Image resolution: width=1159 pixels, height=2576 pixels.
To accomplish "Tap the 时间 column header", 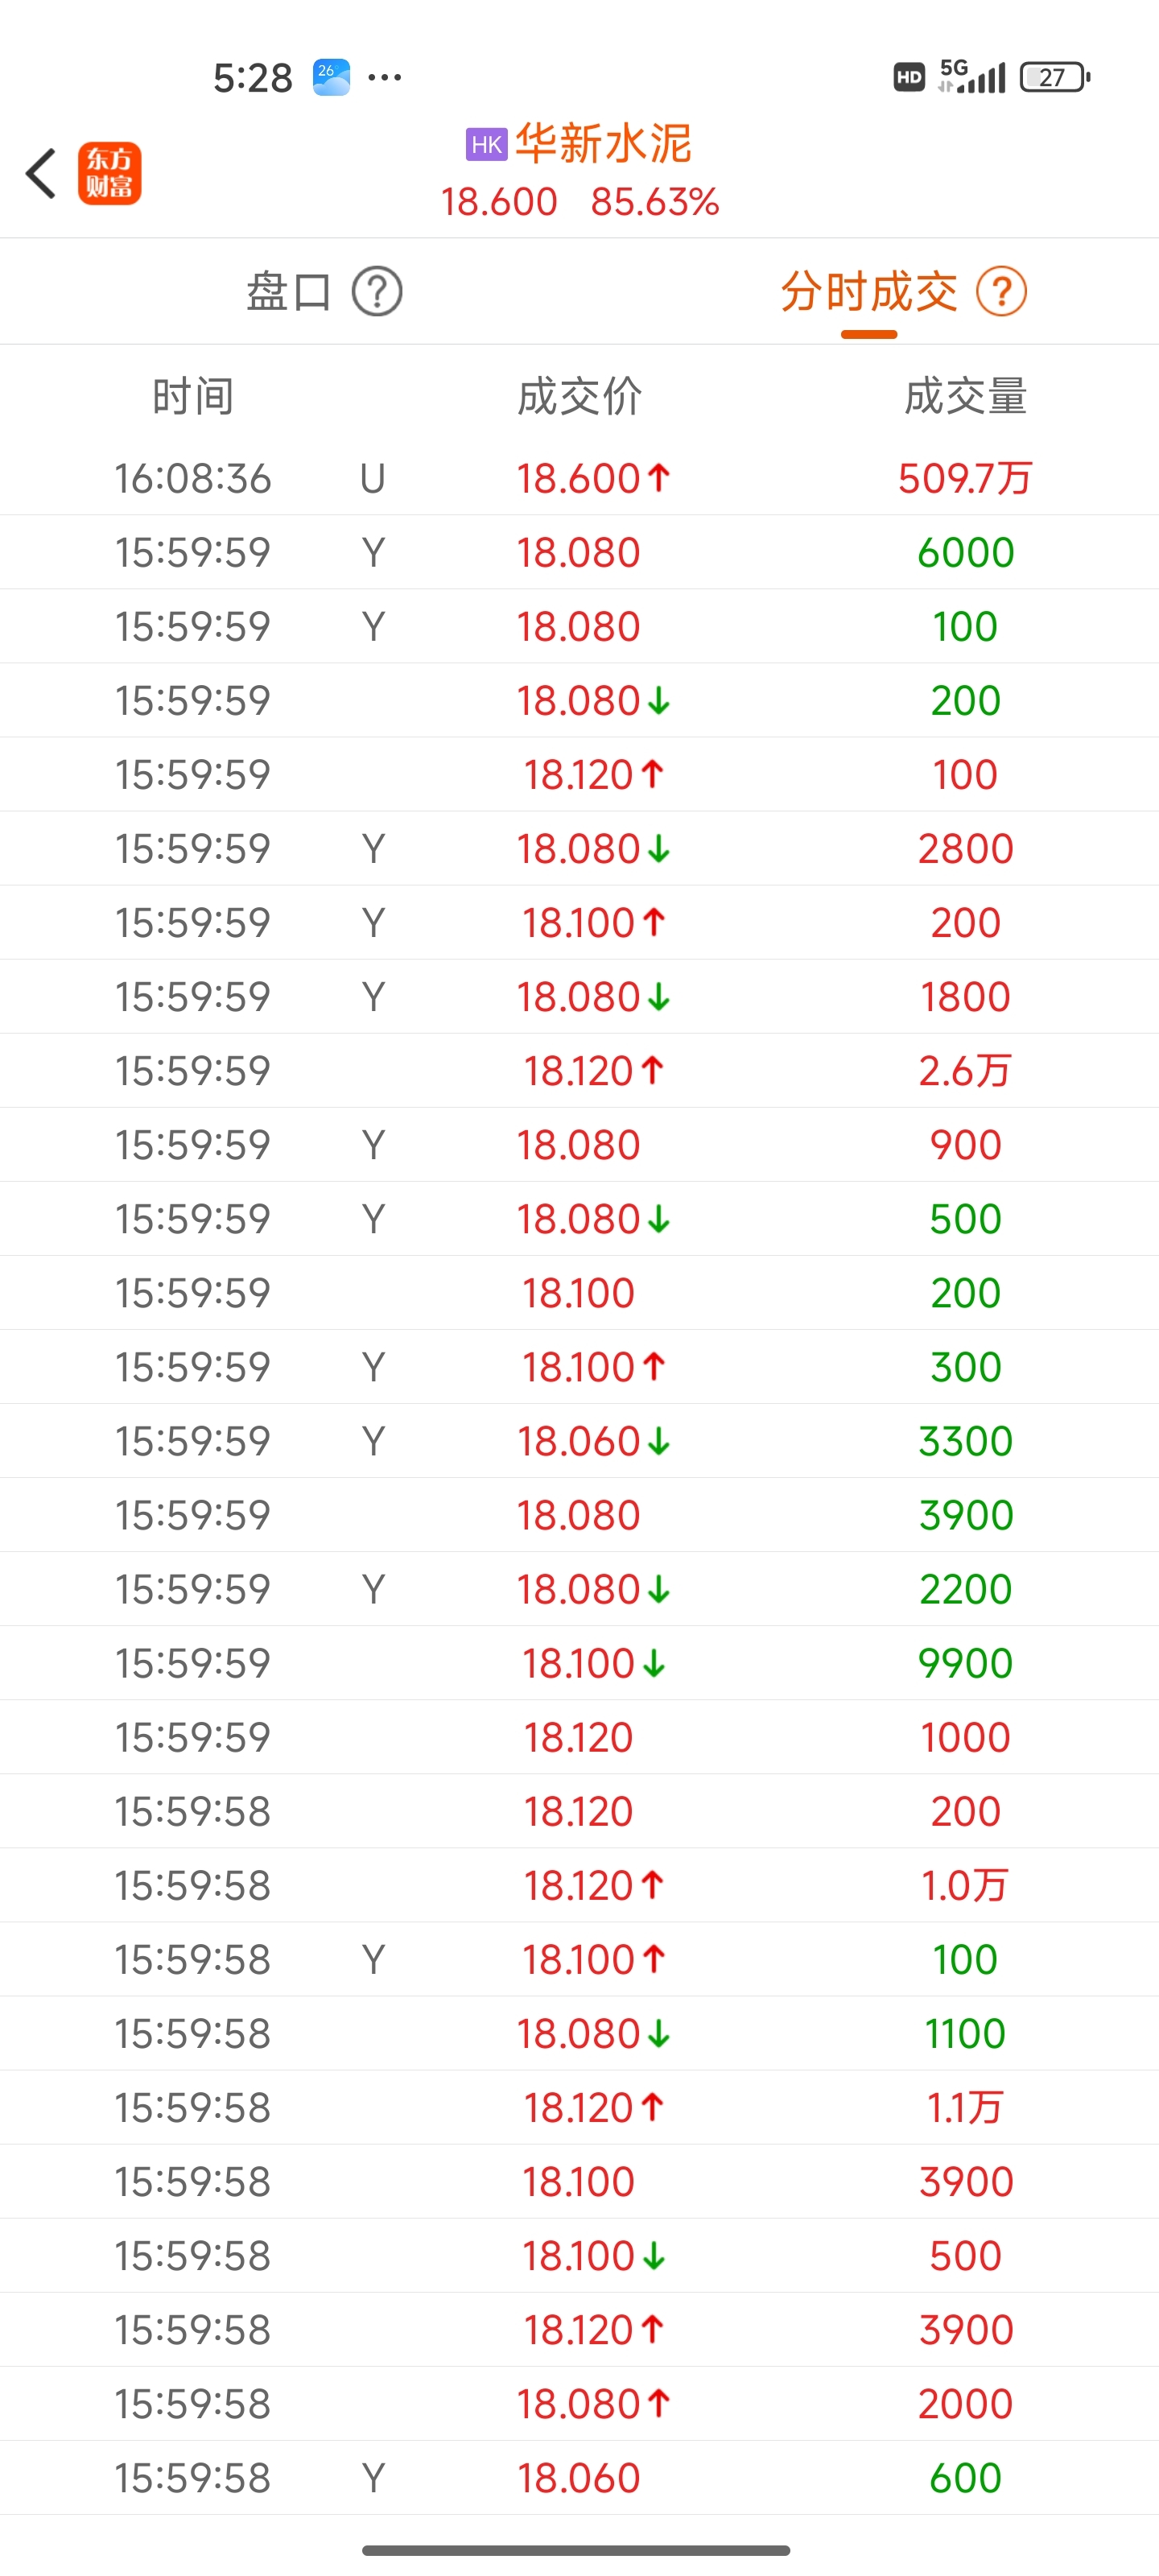I will point(193,397).
